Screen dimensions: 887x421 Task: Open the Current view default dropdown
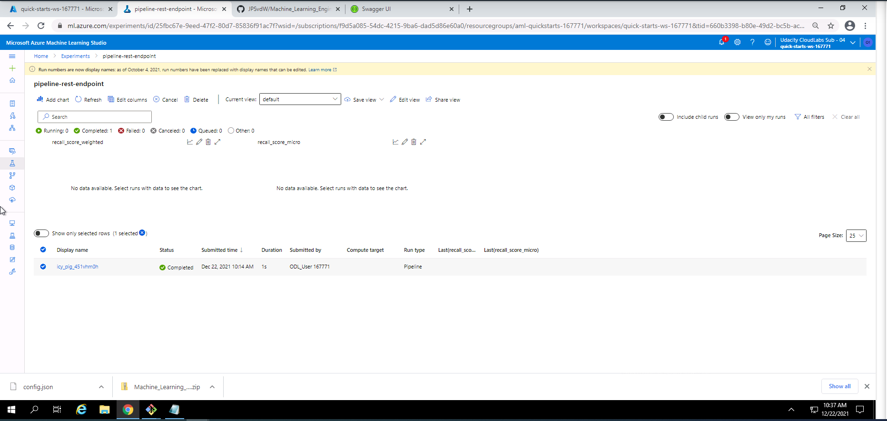pos(300,99)
